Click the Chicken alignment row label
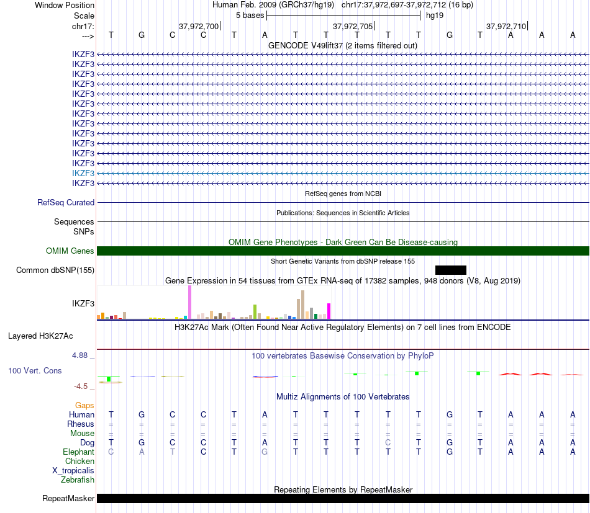 tap(79, 461)
